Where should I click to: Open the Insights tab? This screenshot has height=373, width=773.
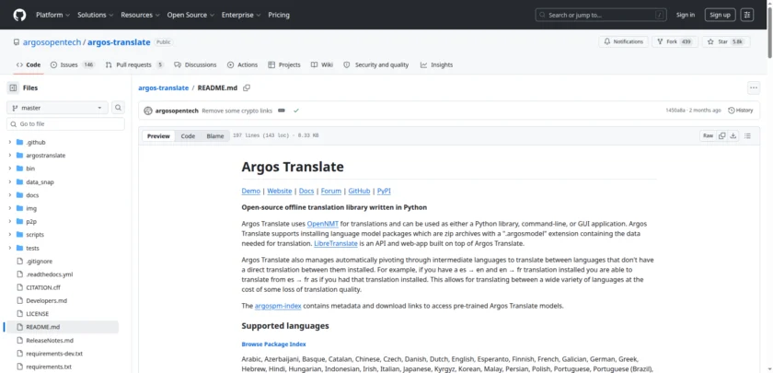[x=436, y=64]
